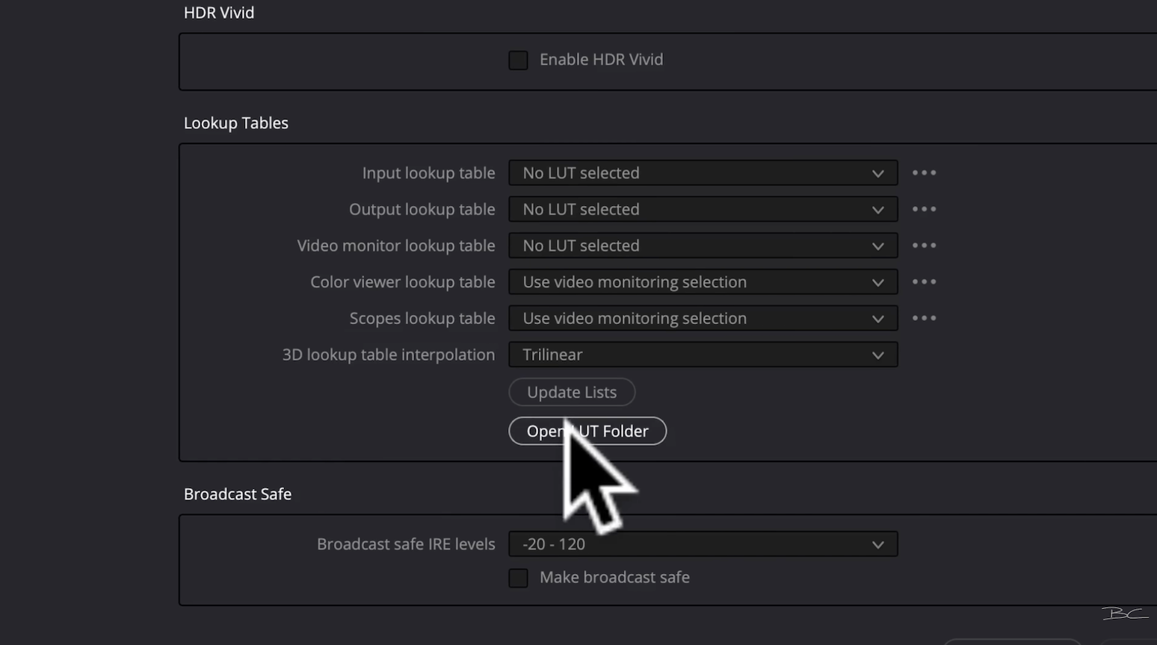Expand the Input lookup table dropdown
This screenshot has height=645, width=1157.
coord(703,173)
